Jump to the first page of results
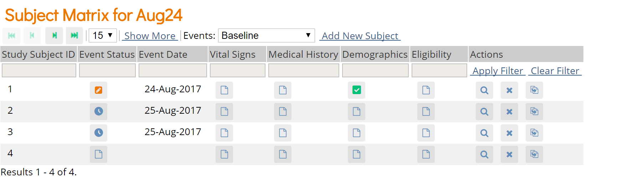Viewport: 619px width, 185px height. click(11, 36)
